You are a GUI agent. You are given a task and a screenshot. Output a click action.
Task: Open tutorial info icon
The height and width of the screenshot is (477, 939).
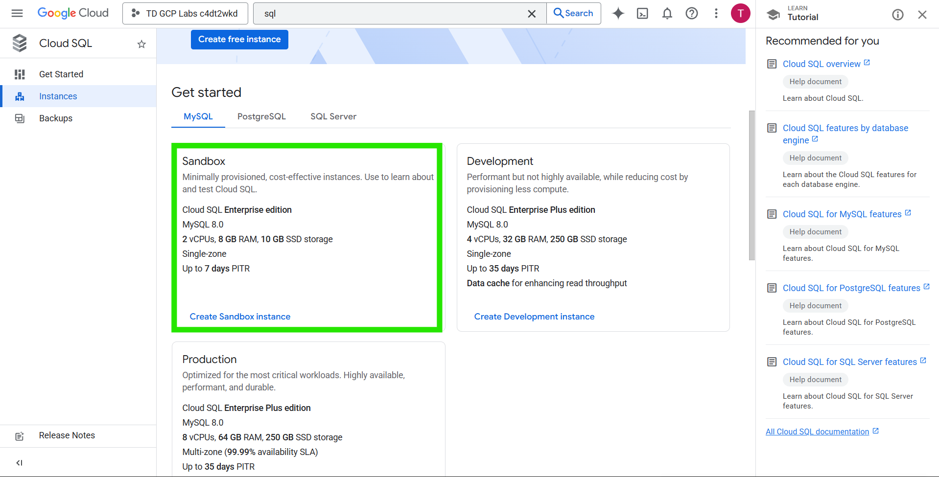pos(897,15)
